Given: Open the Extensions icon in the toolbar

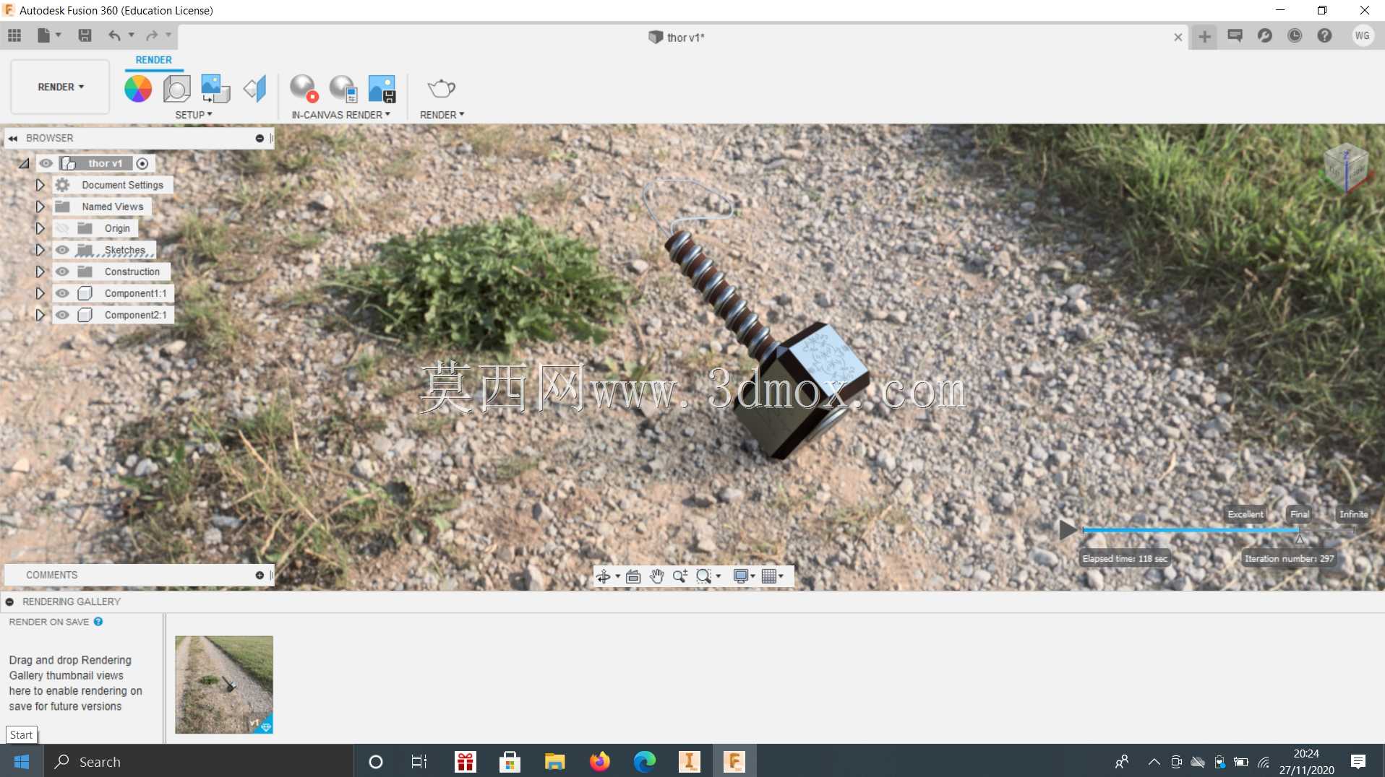Looking at the screenshot, I should pos(1265,35).
